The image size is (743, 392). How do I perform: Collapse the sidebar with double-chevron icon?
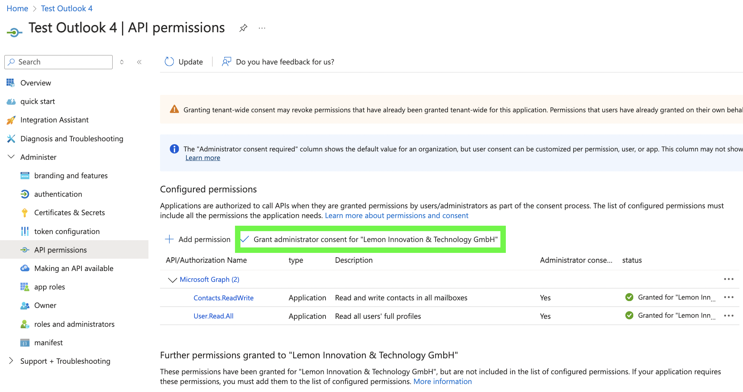point(139,62)
